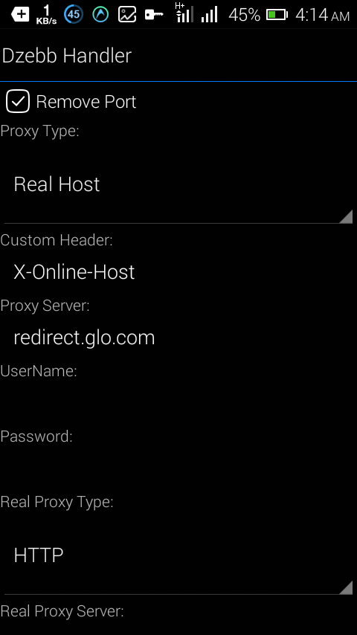Edit the Custom Header field X-Online-Host
This screenshot has height=635, width=357.
pos(178,271)
